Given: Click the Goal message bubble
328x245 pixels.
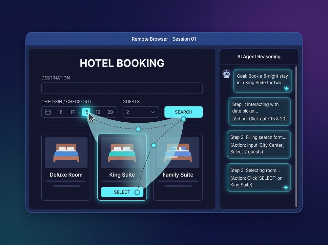Looking at the screenshot, I should (x=262, y=81).
